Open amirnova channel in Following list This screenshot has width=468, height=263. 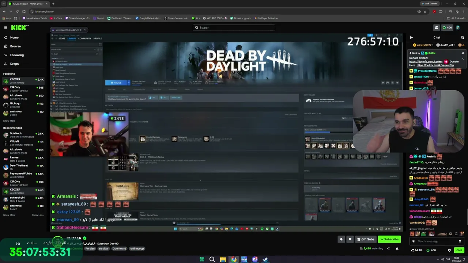[23, 113]
